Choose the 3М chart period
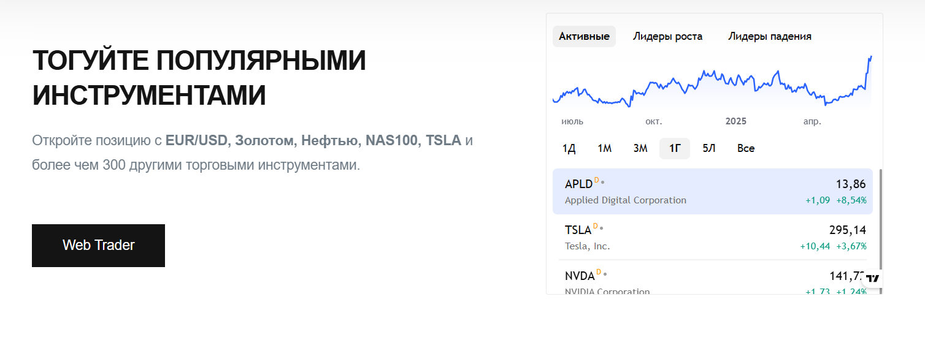This screenshot has height=340, width=925. (x=640, y=148)
